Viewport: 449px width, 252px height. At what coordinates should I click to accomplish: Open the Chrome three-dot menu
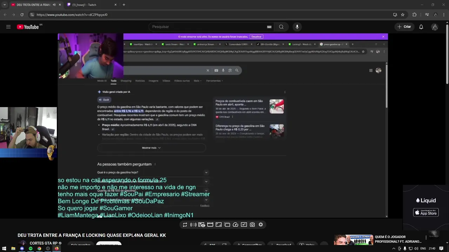coord(444,15)
